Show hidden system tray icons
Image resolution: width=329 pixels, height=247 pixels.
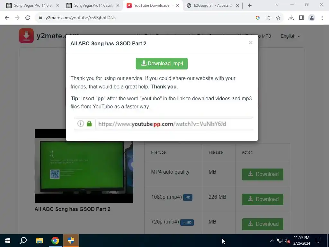coord(272,241)
